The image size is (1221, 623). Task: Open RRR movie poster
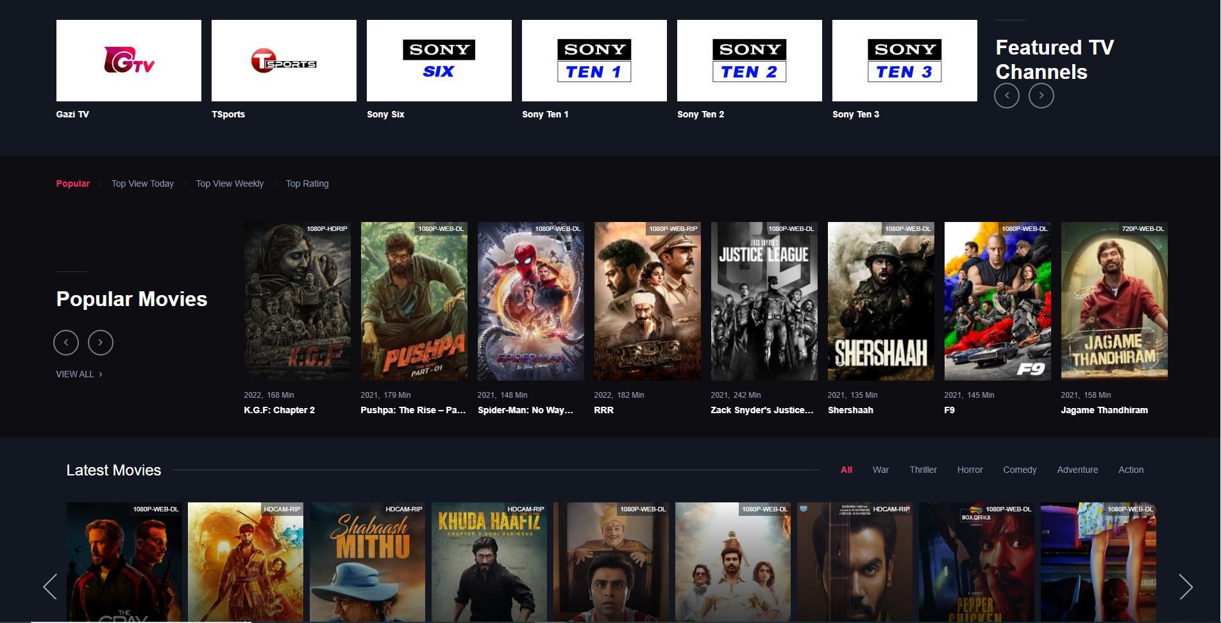tap(648, 301)
